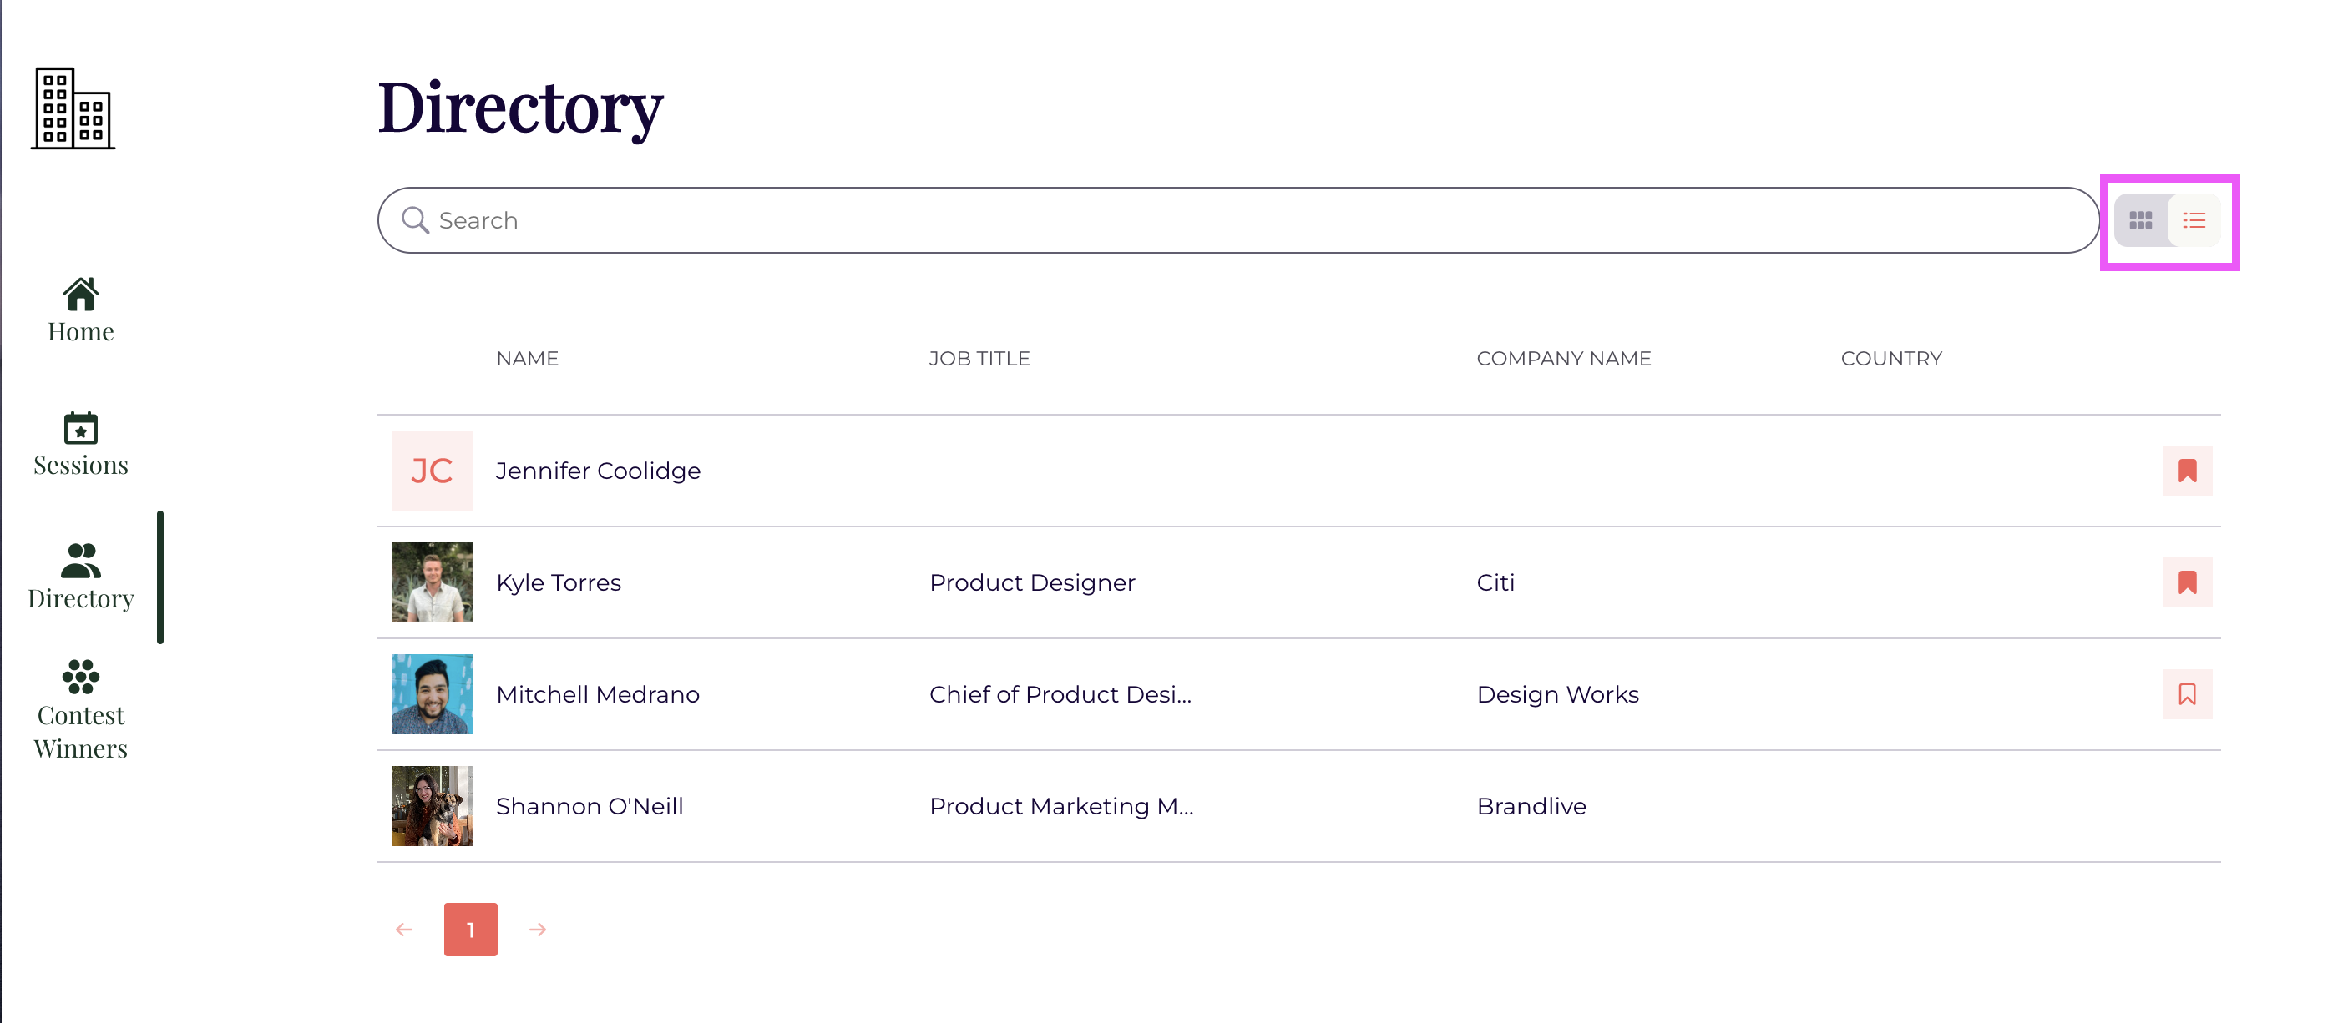Open Mitchell Medrano's name
Screen dimensions: 2348x1023
[598, 695]
